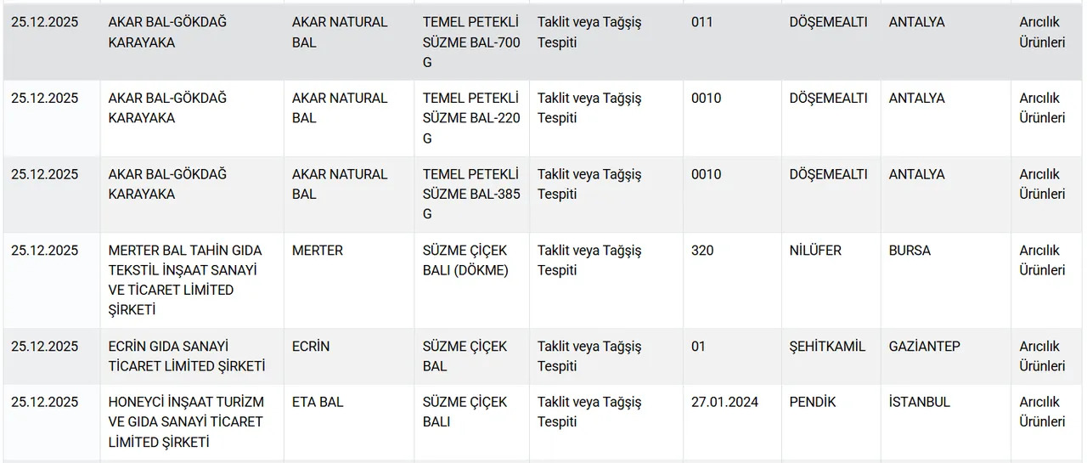The image size is (1087, 463).
Task: Select the batch number 011 cell
Action: pos(702,23)
